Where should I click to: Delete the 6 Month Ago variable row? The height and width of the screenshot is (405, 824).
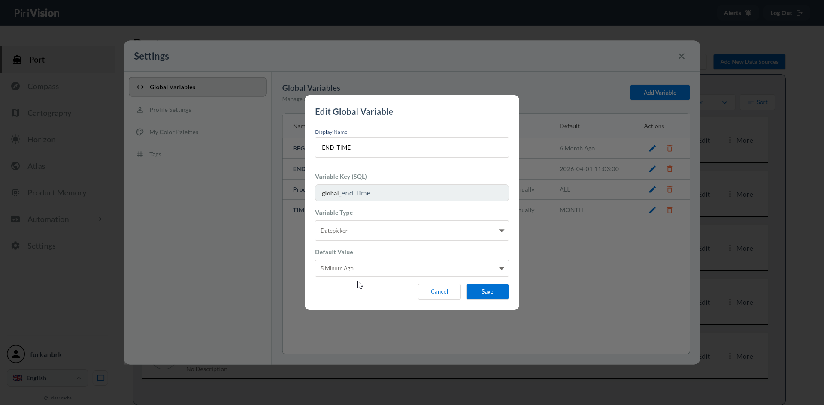point(669,148)
